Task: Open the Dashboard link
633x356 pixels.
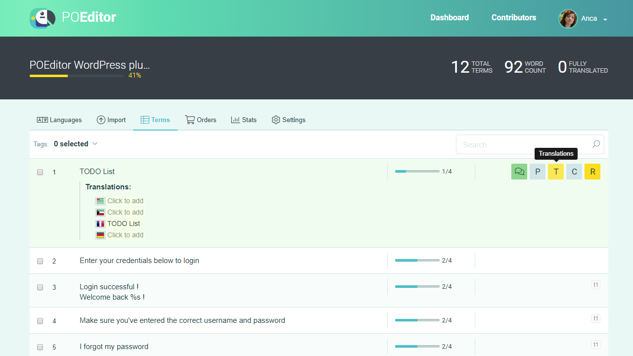Action: pyautogui.click(x=449, y=18)
